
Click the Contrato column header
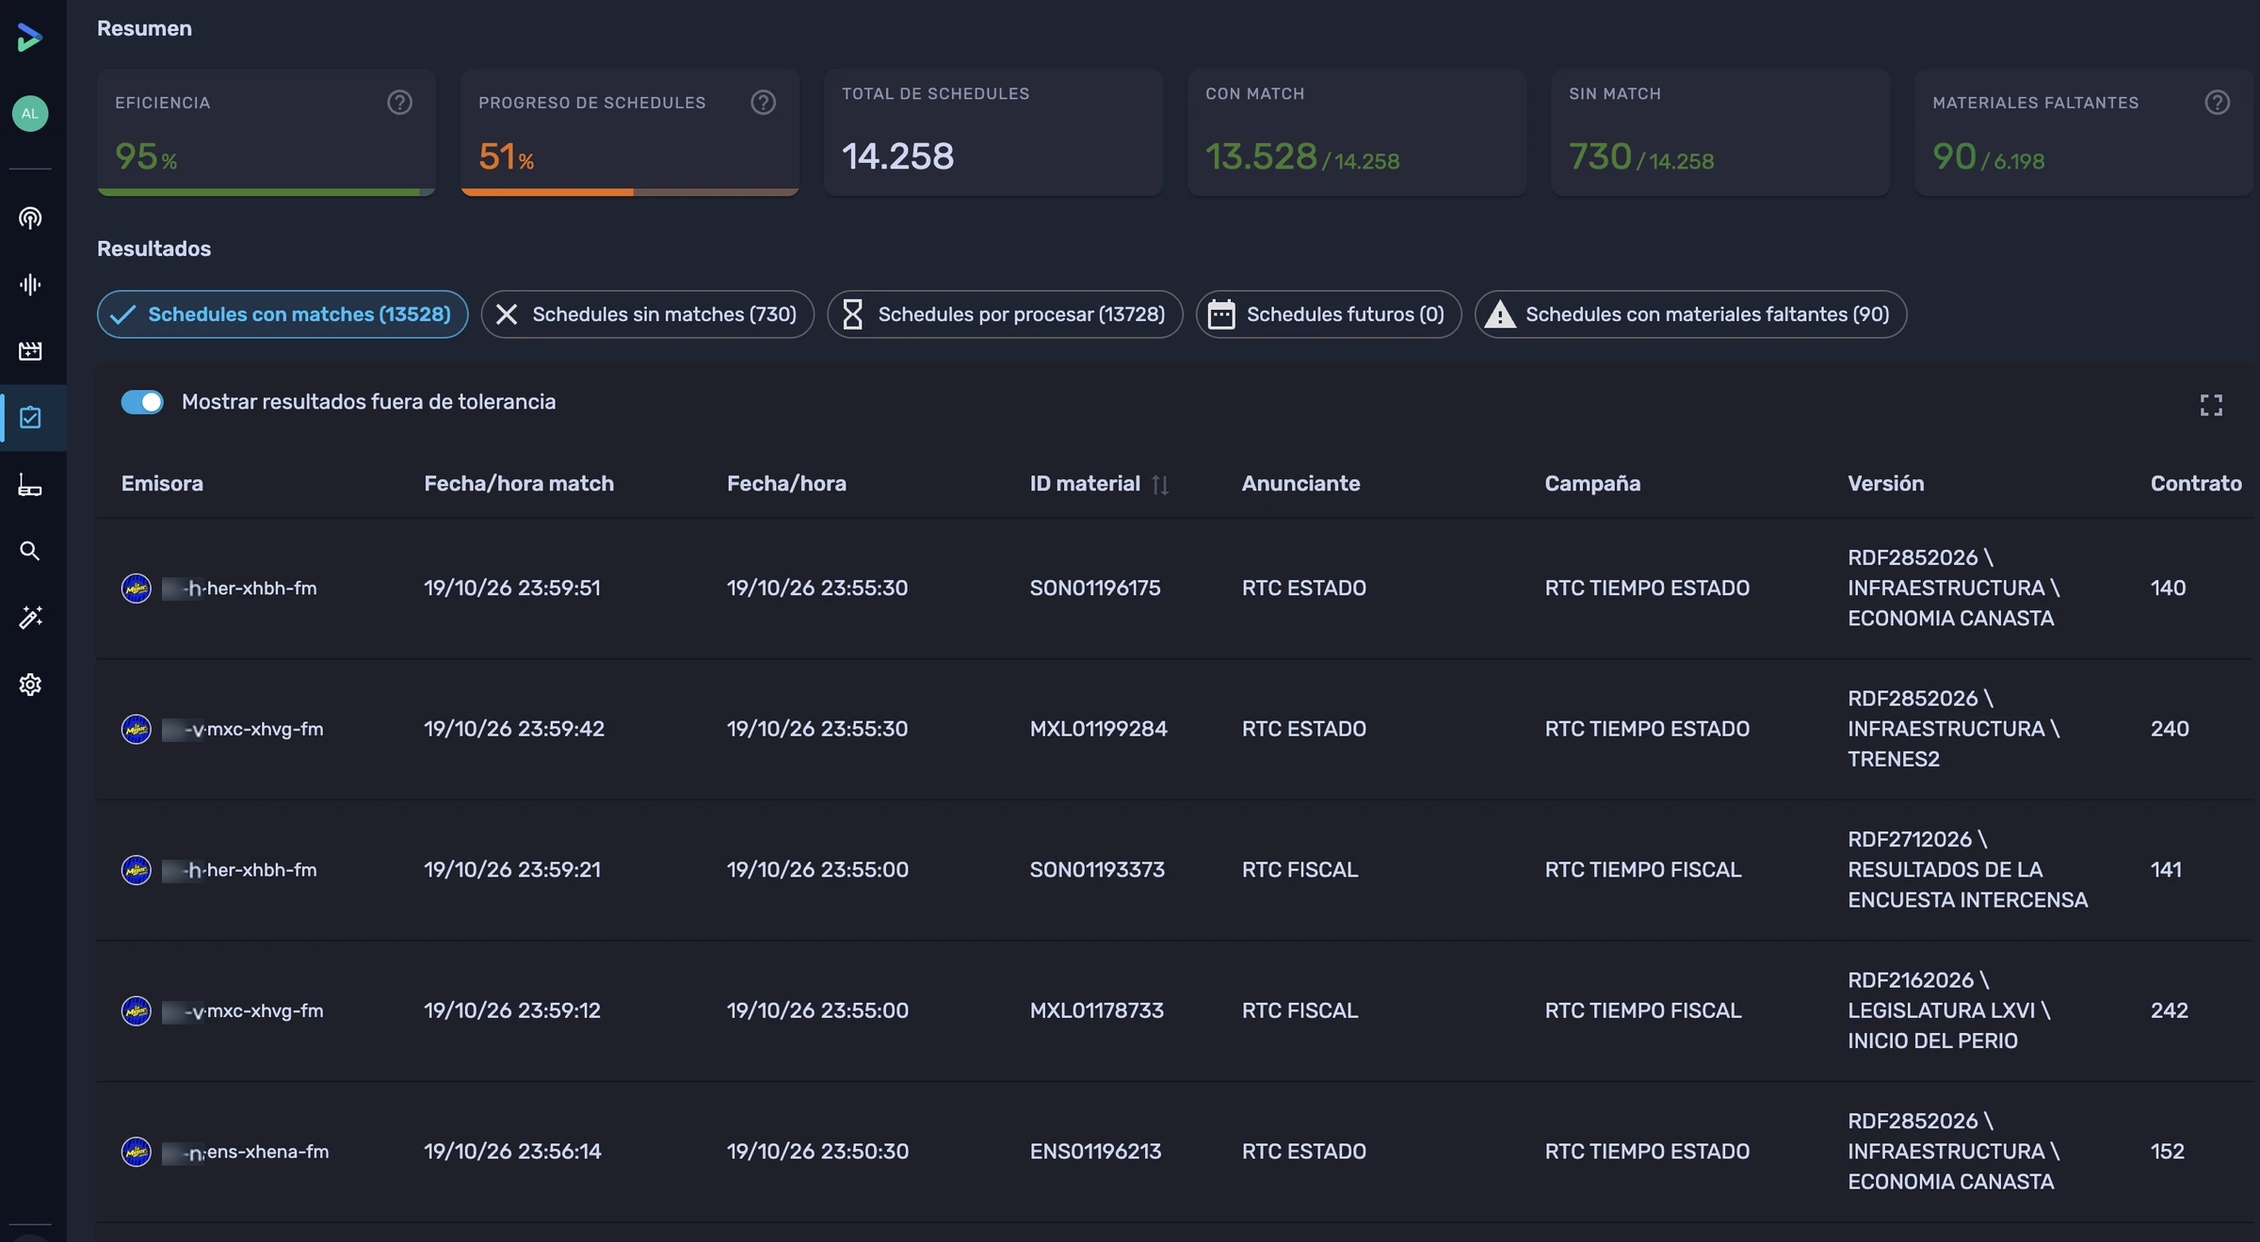[2196, 484]
